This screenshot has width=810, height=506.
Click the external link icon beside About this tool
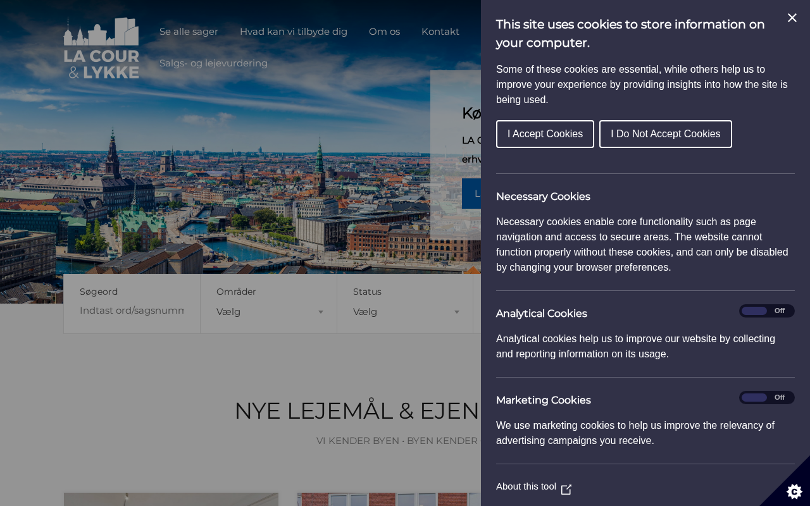[566, 490]
